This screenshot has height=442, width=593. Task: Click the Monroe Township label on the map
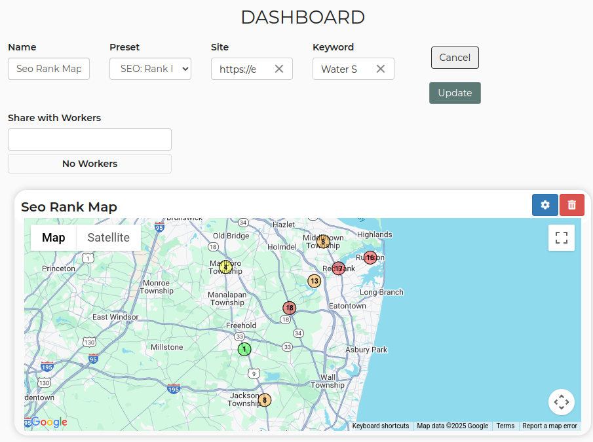click(156, 287)
